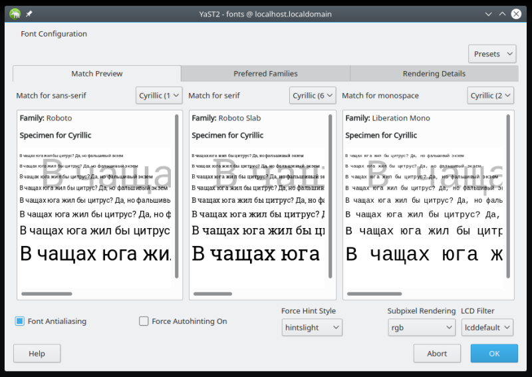Click the 'Family: Roboto' text

point(46,118)
